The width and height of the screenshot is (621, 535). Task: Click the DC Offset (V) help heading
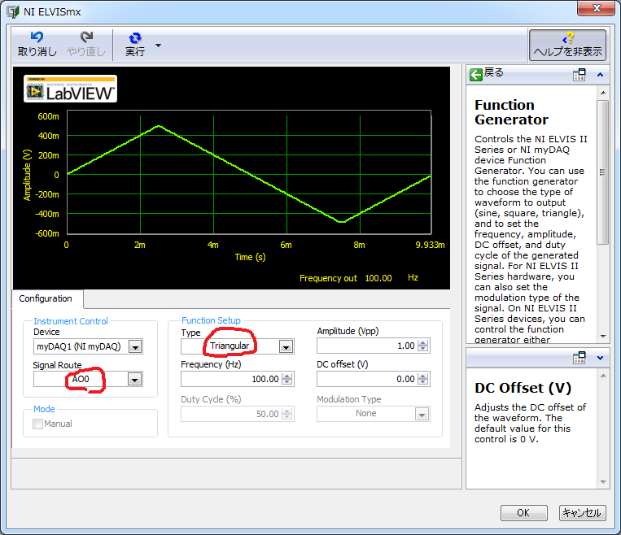(523, 388)
